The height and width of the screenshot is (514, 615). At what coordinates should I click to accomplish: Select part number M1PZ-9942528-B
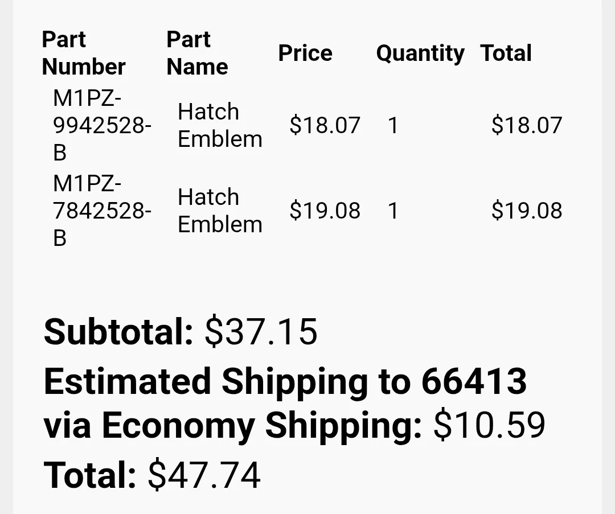coord(102,125)
